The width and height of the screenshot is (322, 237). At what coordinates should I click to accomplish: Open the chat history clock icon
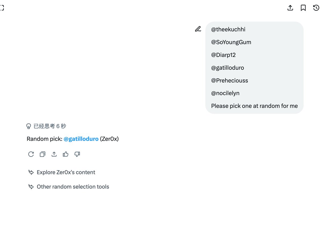point(316,8)
